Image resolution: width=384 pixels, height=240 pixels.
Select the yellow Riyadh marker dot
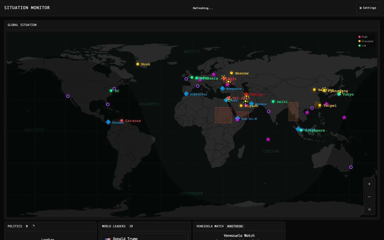[241, 106]
